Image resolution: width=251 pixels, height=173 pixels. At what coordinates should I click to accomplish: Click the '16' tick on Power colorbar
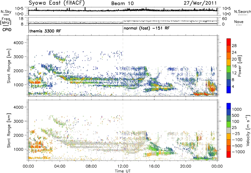[234, 66]
